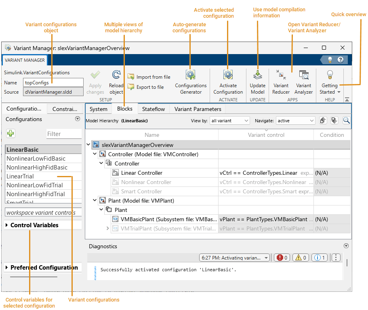Select the NonlinearHighFidBasic configuration

coord(43,168)
